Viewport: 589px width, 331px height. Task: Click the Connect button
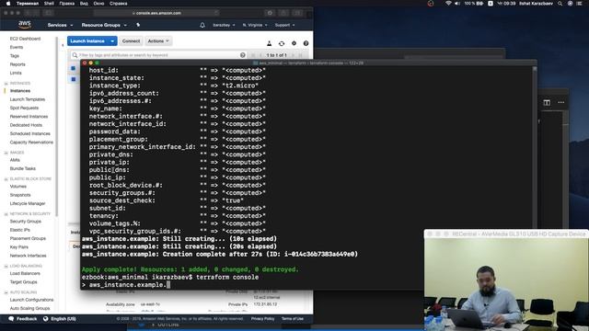[x=131, y=40]
